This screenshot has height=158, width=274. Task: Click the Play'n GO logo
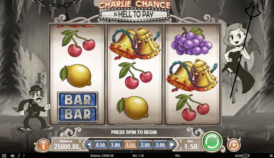pos(242,155)
